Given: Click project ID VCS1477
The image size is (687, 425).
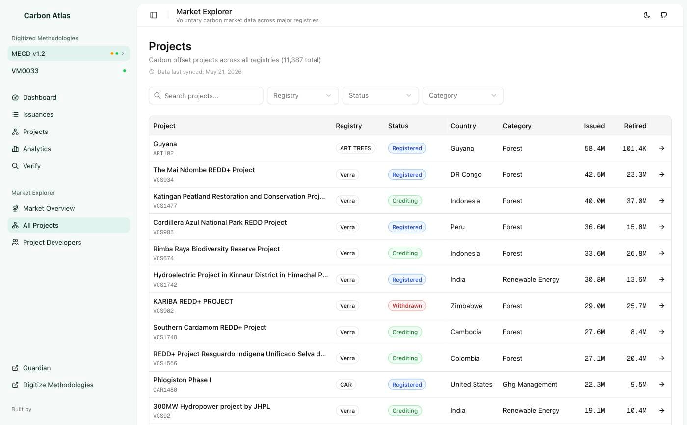Looking at the screenshot, I should point(165,206).
